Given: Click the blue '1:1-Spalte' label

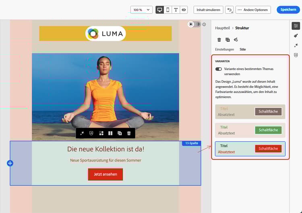Looking at the screenshot, I should pyautogui.click(x=191, y=143).
